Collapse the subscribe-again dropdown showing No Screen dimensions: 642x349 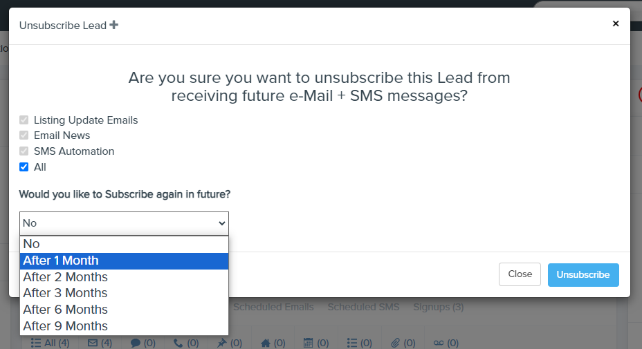[x=124, y=223]
